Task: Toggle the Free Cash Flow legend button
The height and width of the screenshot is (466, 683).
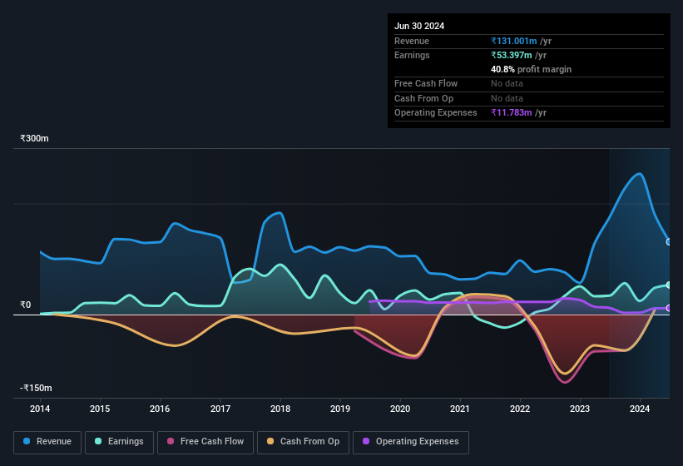Action: pyautogui.click(x=205, y=442)
